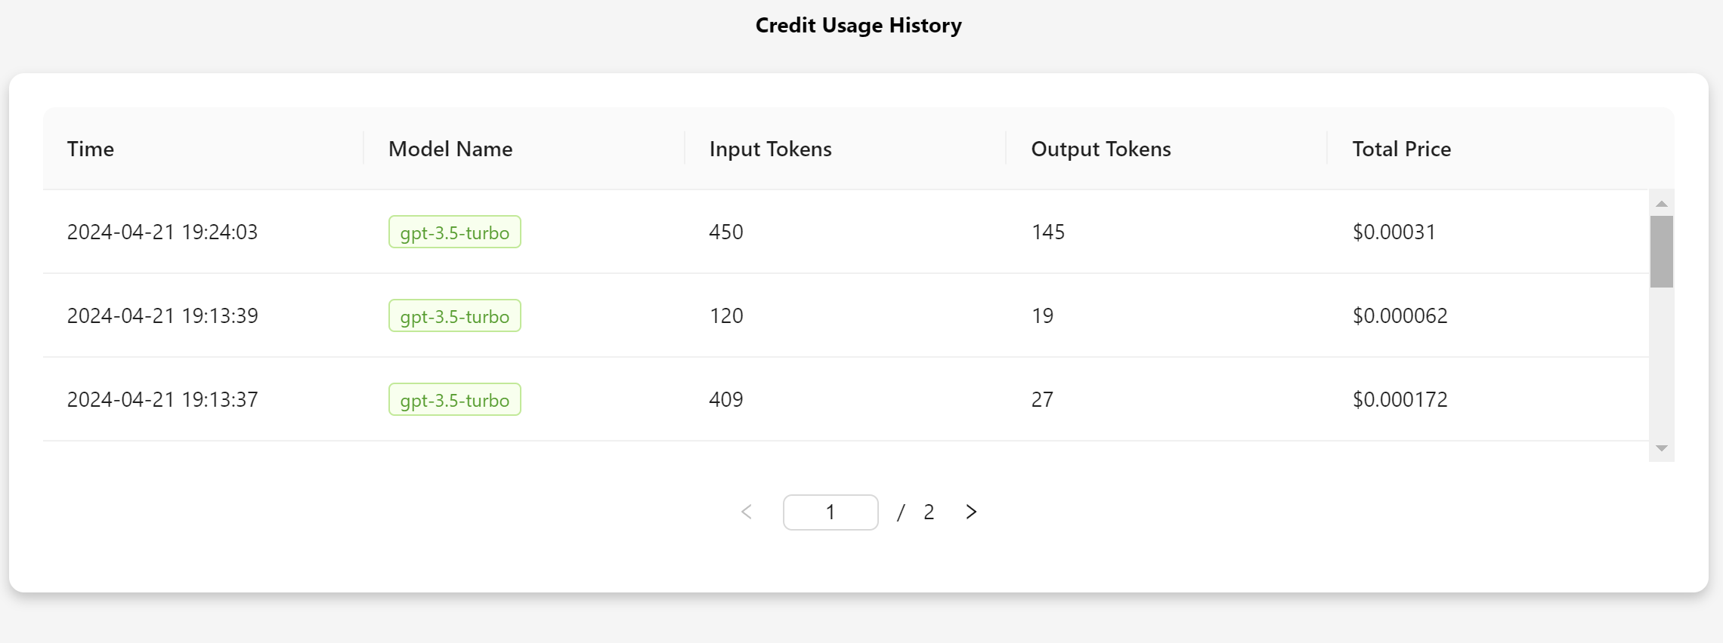Image resolution: width=1723 pixels, height=643 pixels.
Task: Click the Input Tokens column header
Action: (x=770, y=149)
